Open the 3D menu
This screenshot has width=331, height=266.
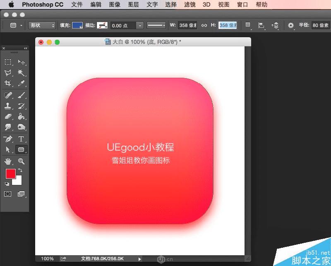[x=206, y=5]
